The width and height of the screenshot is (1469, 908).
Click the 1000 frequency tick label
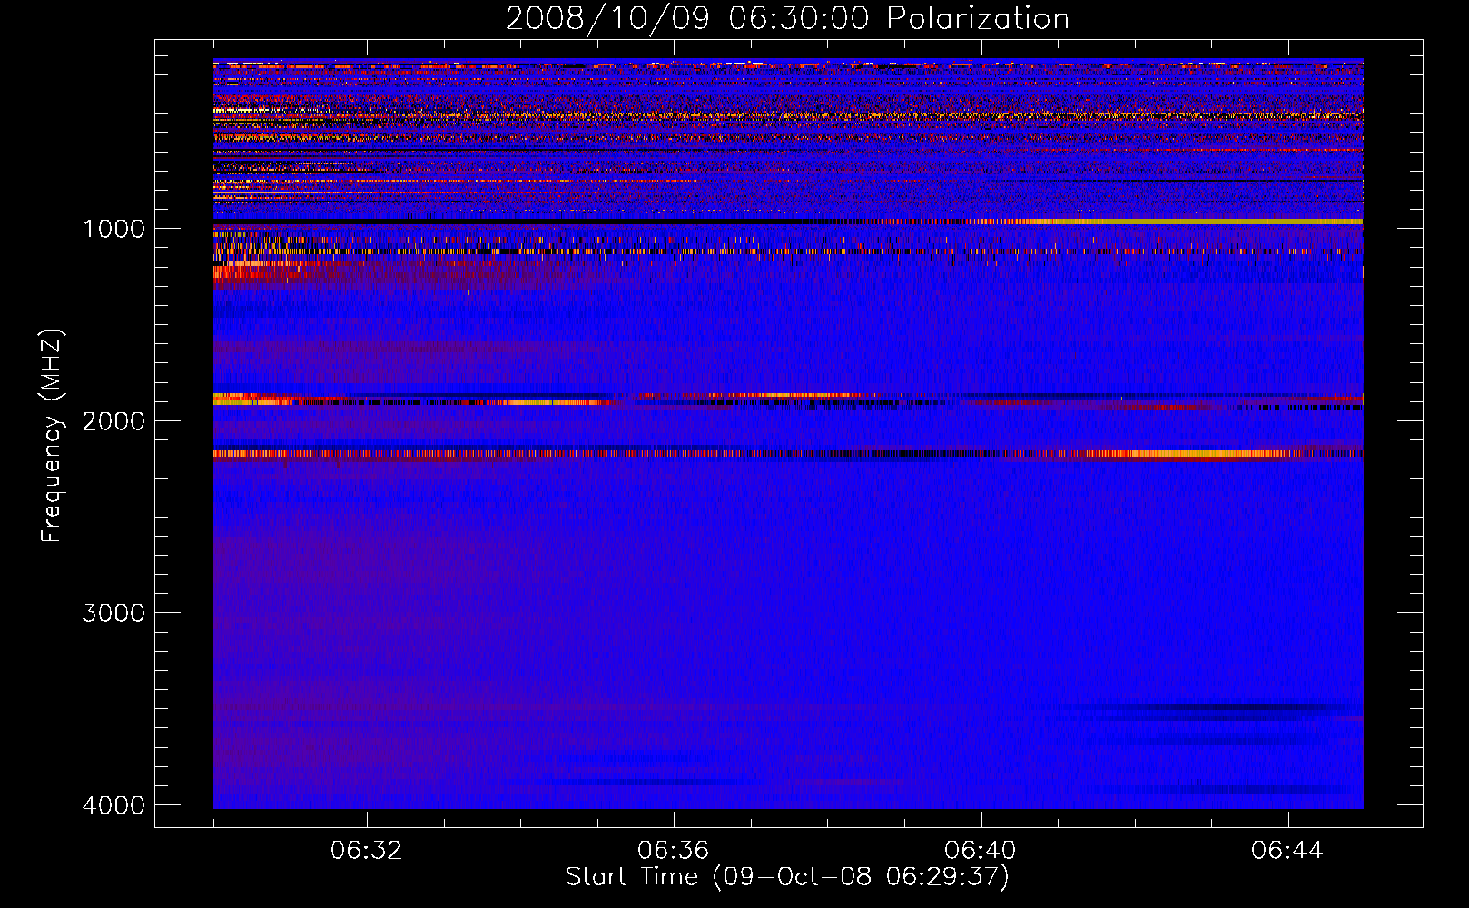(x=113, y=228)
